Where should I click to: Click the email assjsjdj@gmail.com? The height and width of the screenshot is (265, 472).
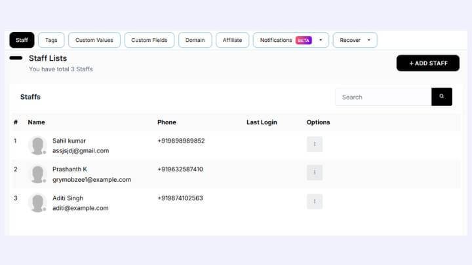pyautogui.click(x=81, y=150)
